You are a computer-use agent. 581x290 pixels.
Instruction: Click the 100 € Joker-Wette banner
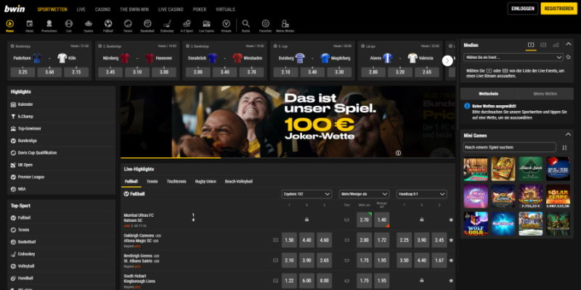[288, 122]
